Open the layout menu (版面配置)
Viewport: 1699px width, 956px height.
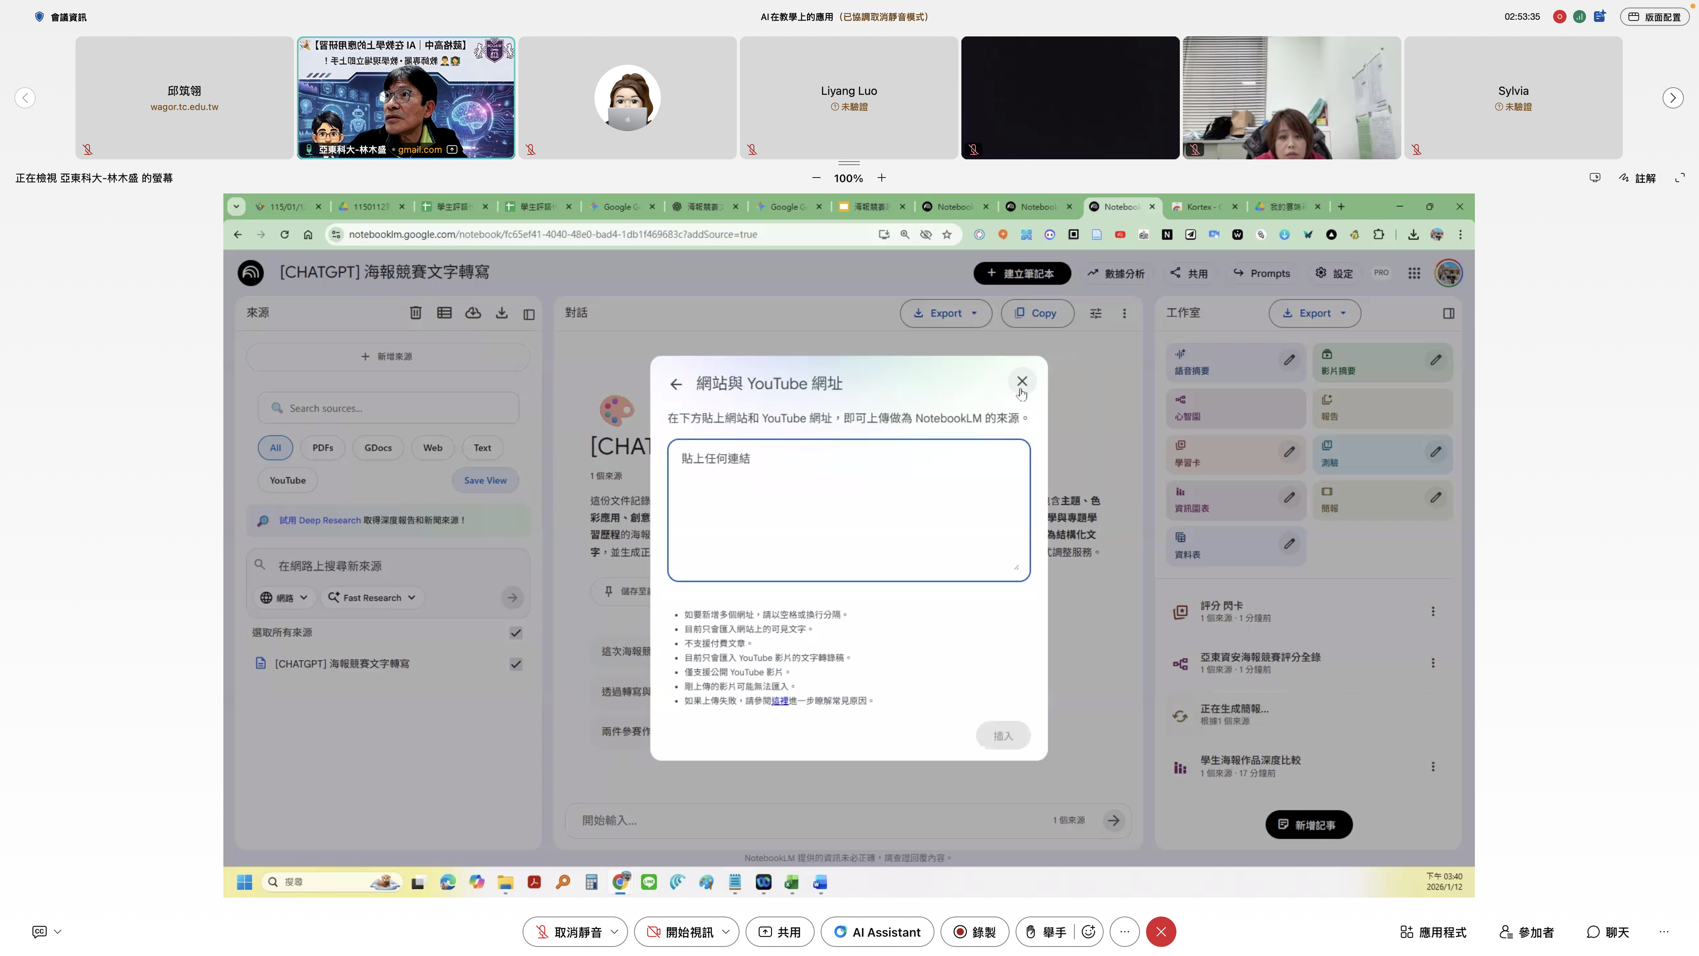(1654, 16)
